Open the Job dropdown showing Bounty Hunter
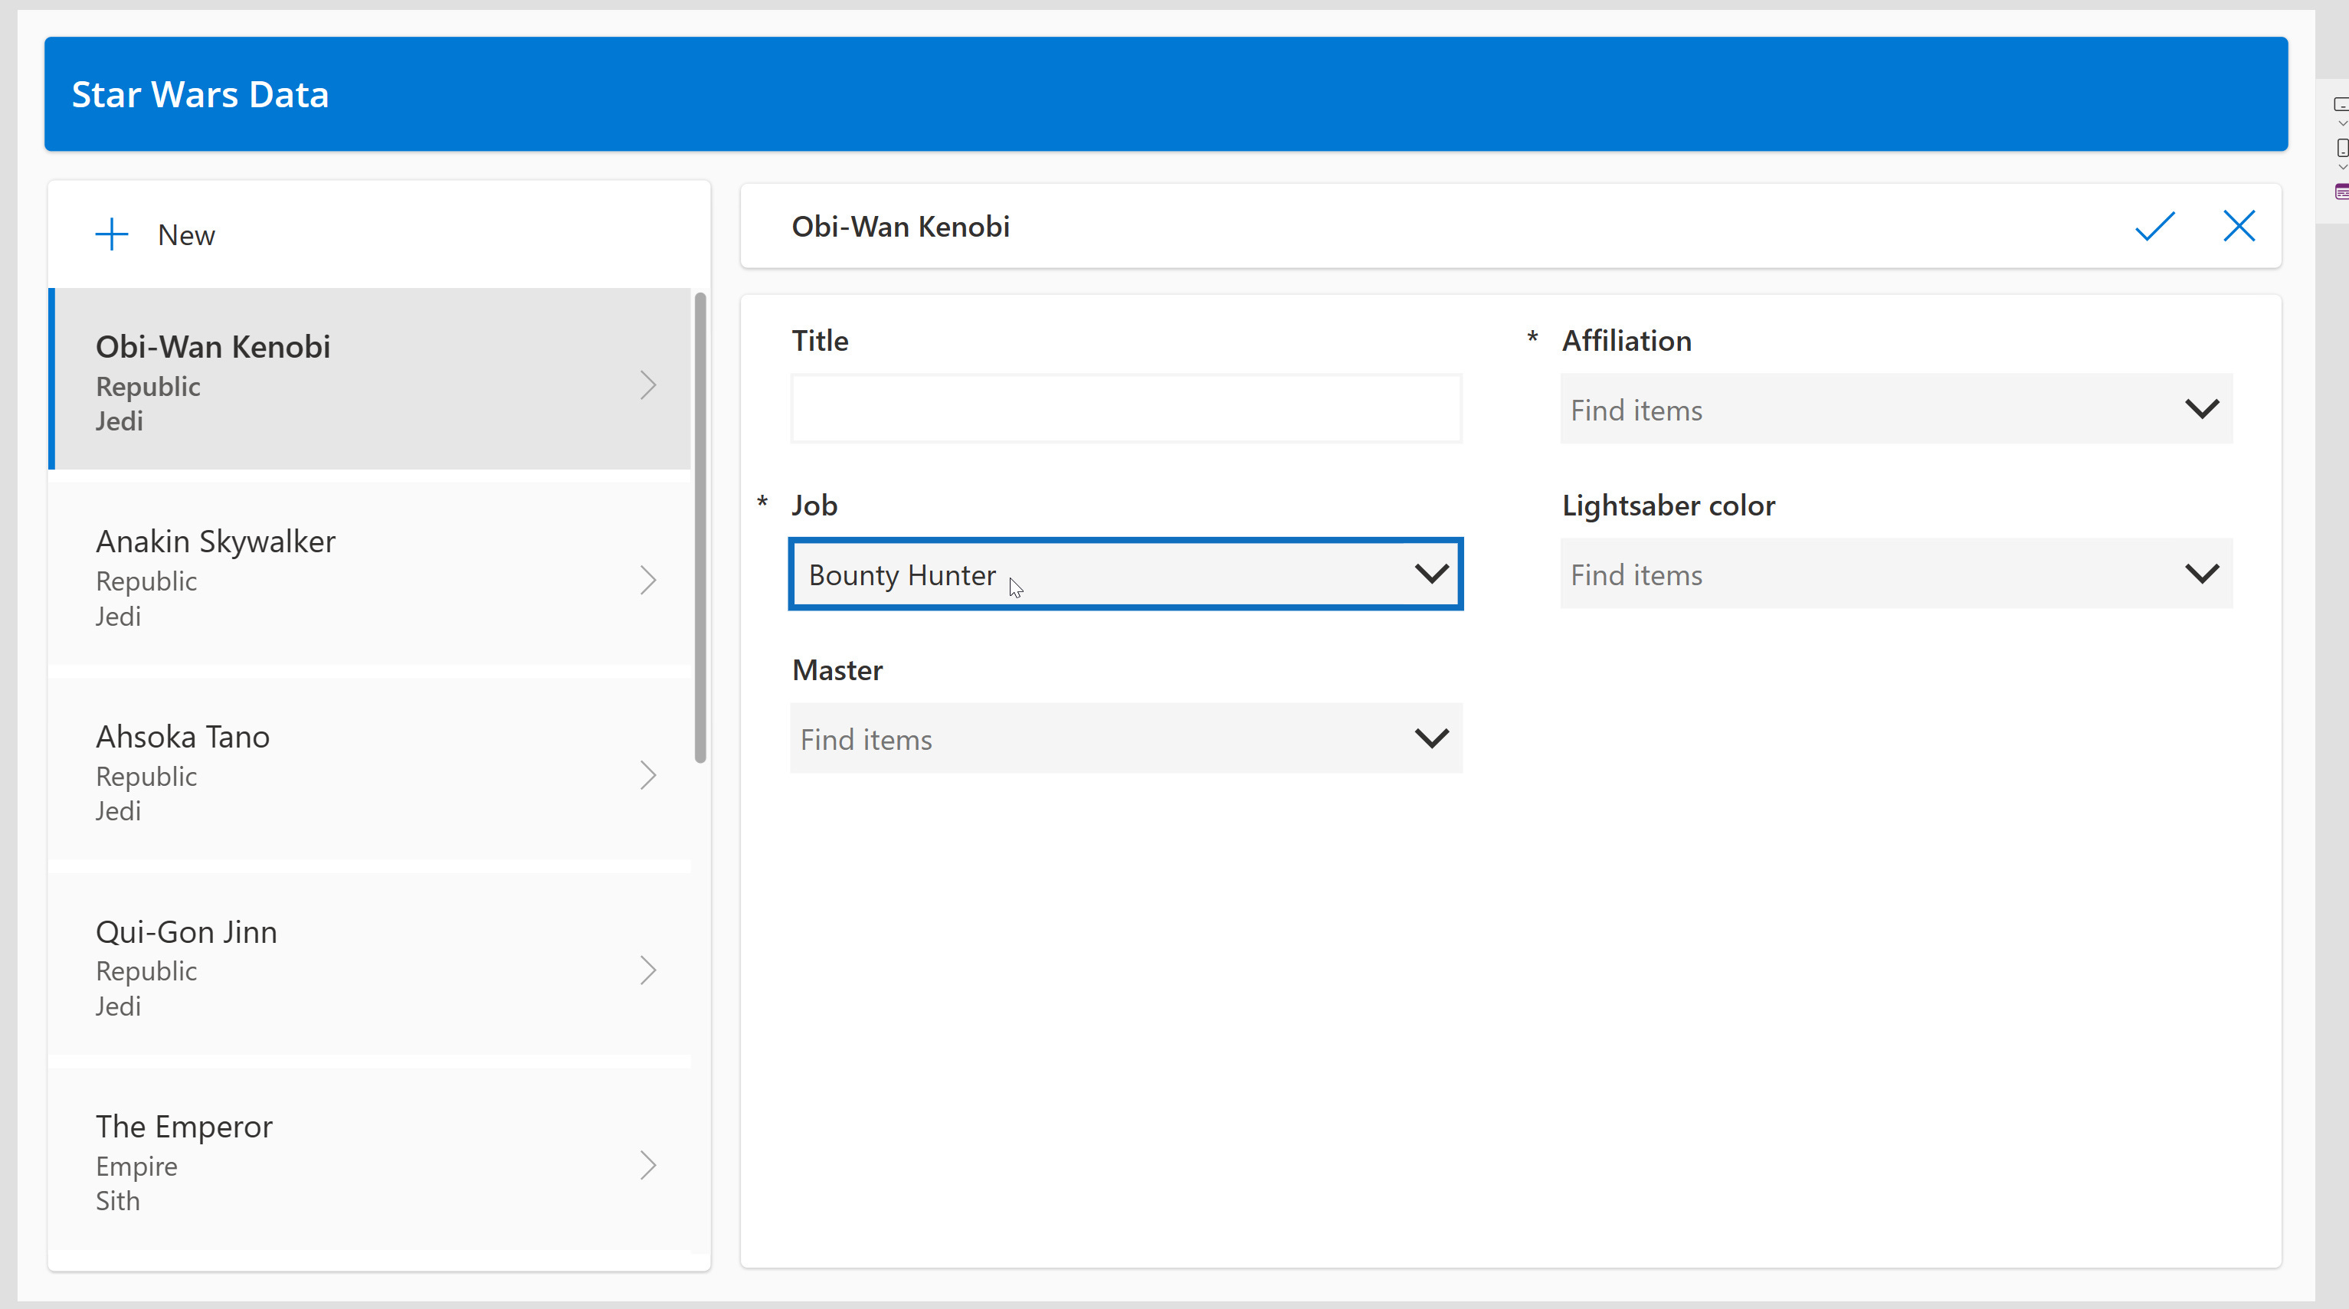2349x1309 pixels. 1430,574
